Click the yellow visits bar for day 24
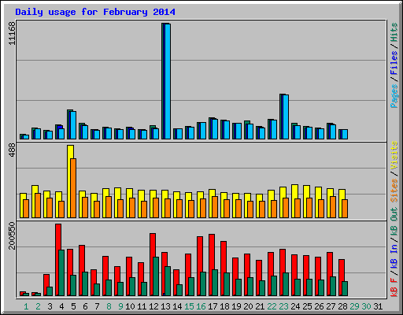 [294, 201]
